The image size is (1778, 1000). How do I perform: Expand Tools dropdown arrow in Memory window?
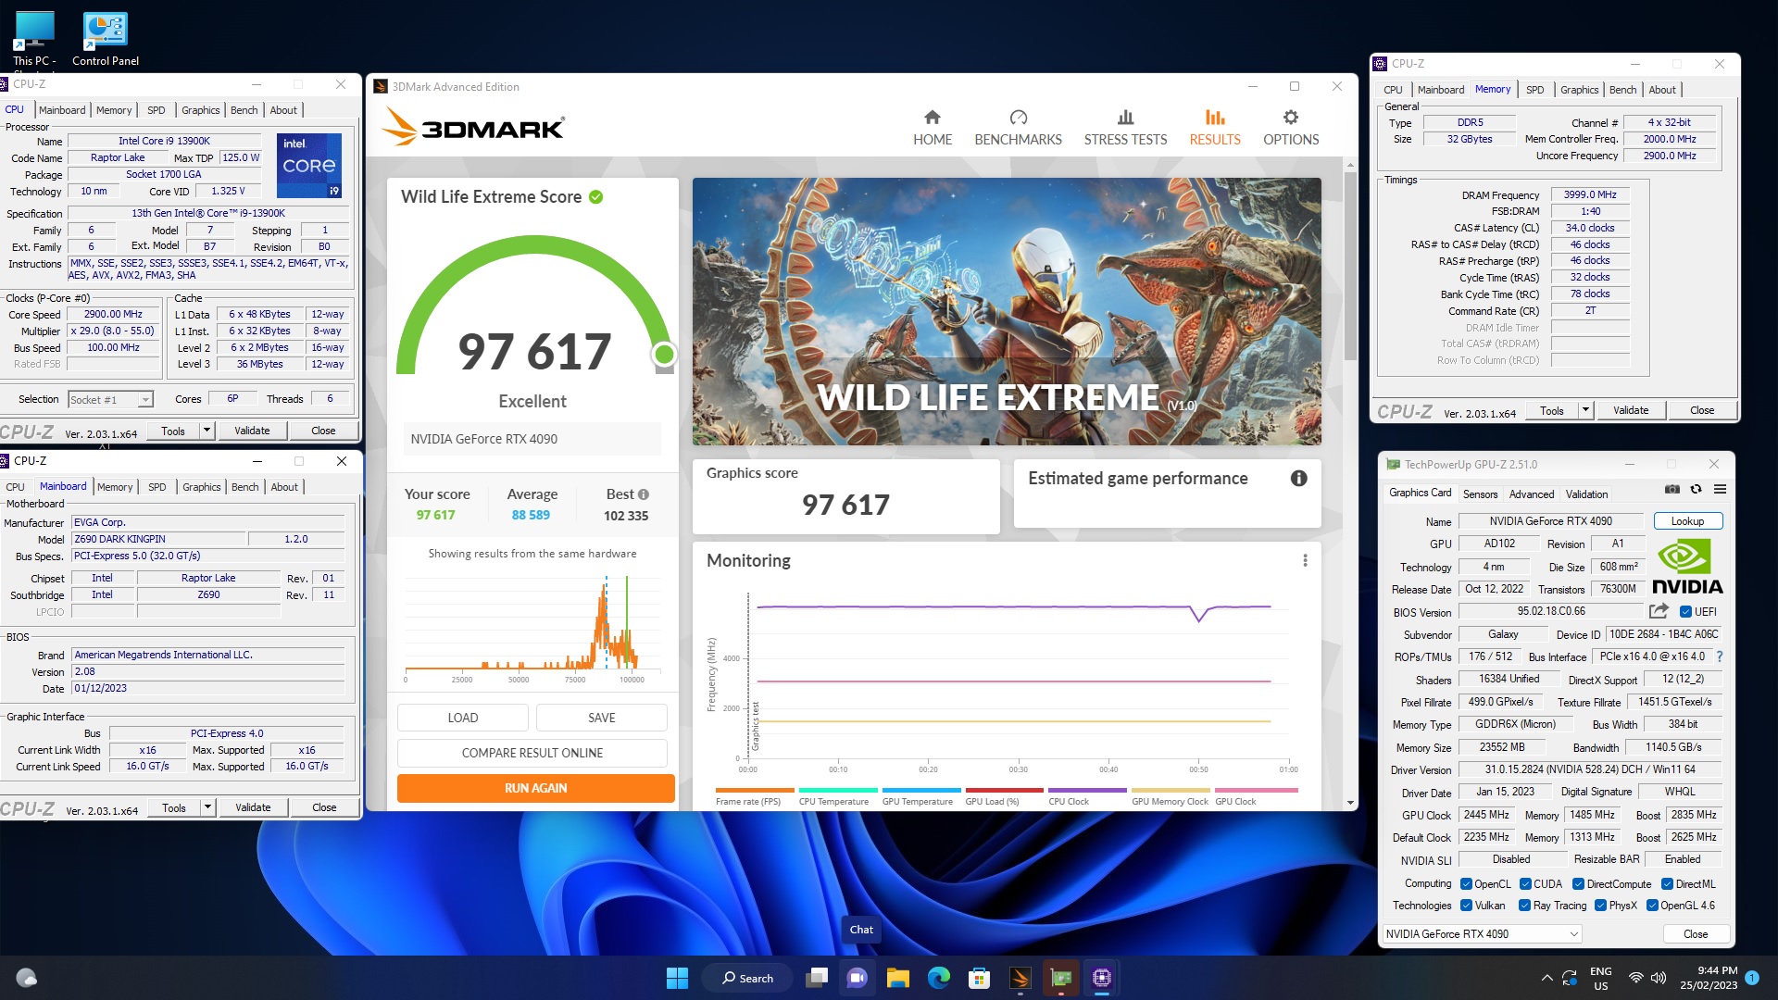(x=1585, y=410)
